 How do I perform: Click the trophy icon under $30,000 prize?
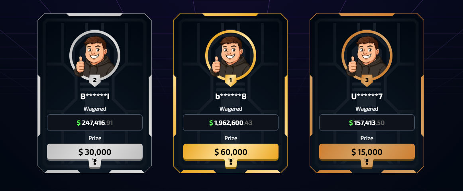point(95,161)
